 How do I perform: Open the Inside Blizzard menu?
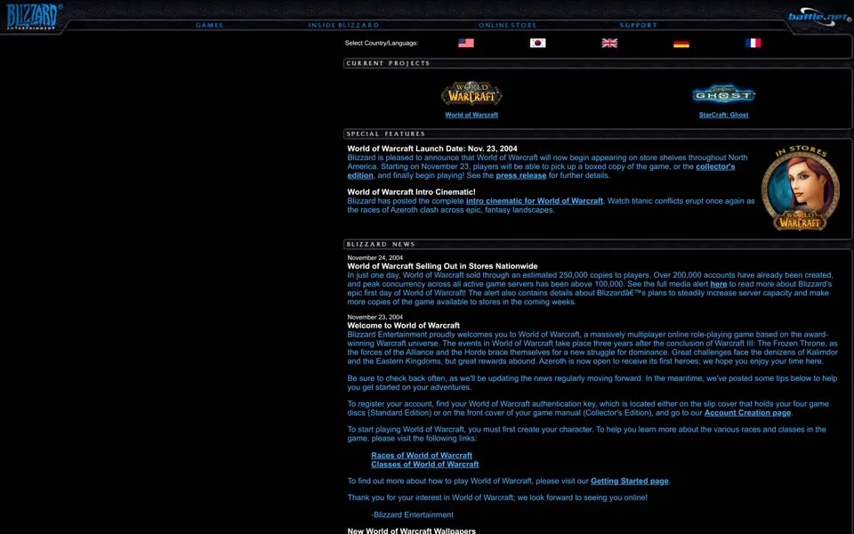click(343, 25)
